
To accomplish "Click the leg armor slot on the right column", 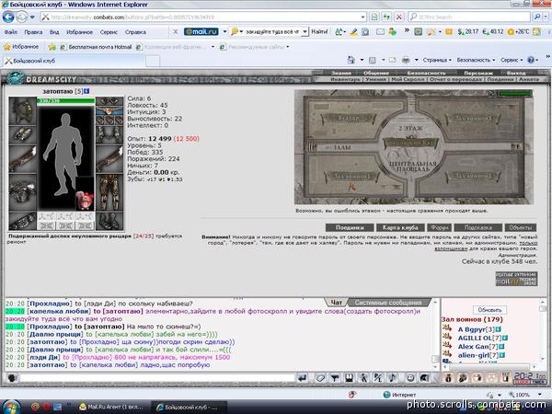I will point(109,192).
